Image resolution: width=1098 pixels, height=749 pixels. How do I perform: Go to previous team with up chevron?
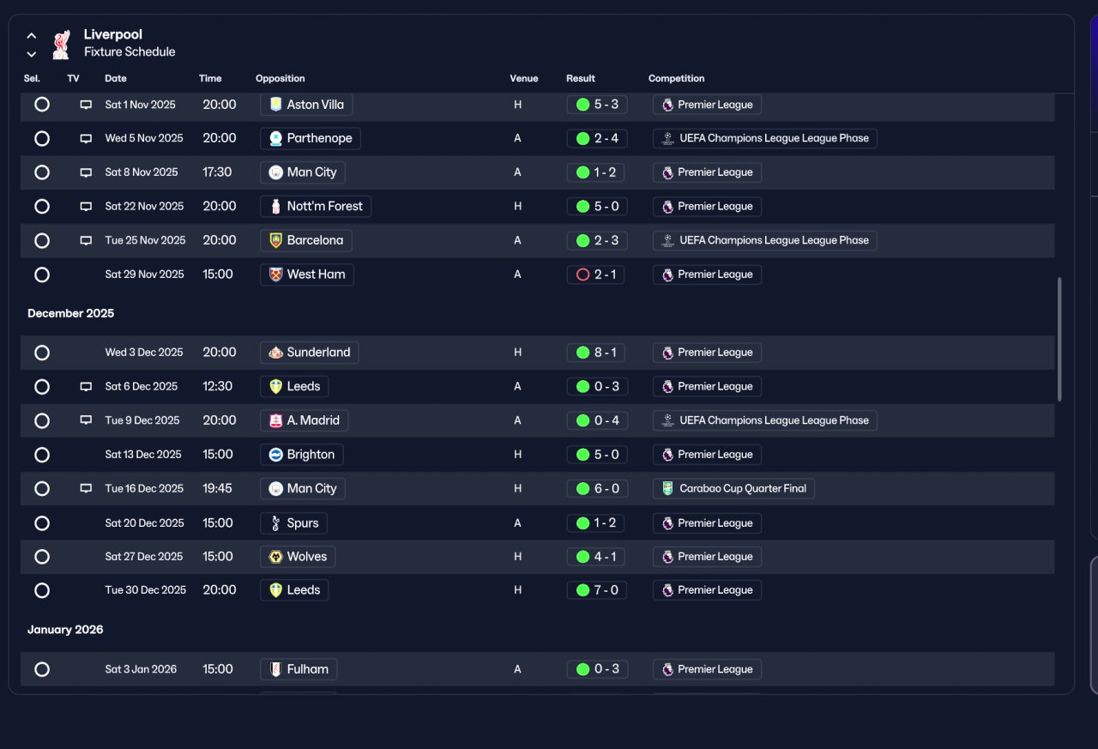pyautogui.click(x=32, y=36)
